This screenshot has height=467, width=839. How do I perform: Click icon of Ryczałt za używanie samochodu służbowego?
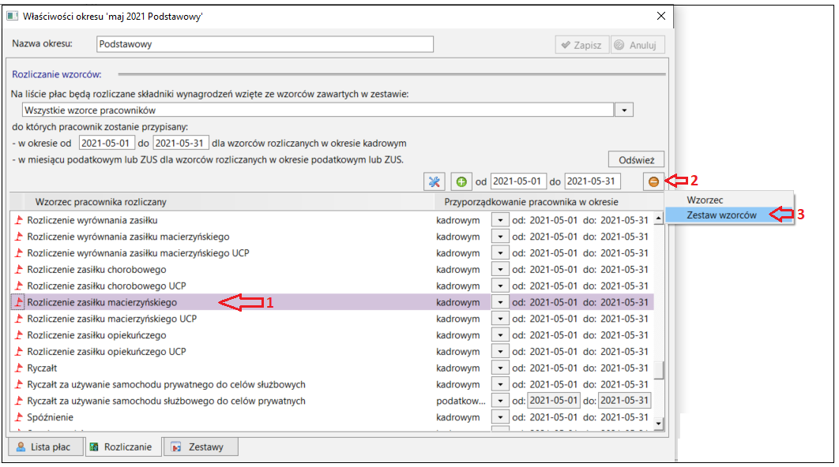19,401
